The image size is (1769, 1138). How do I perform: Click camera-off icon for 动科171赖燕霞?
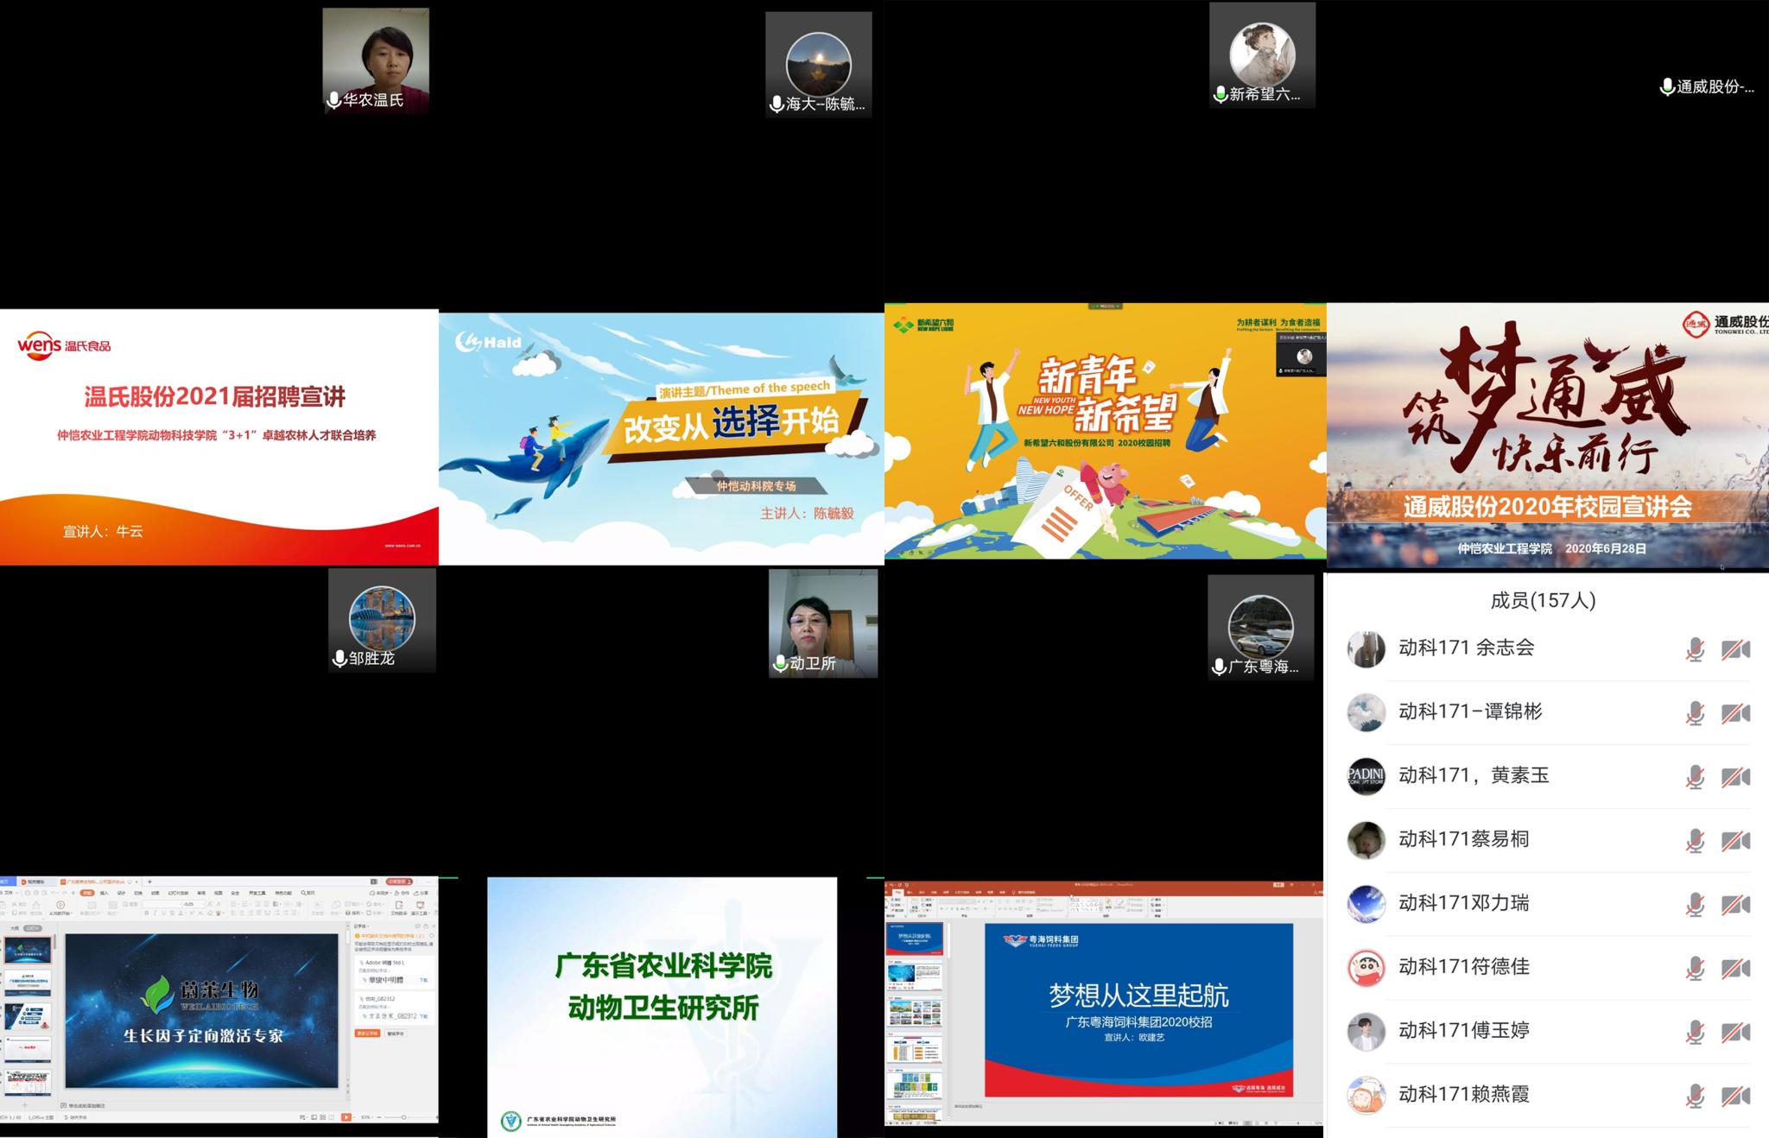pos(1735,1096)
